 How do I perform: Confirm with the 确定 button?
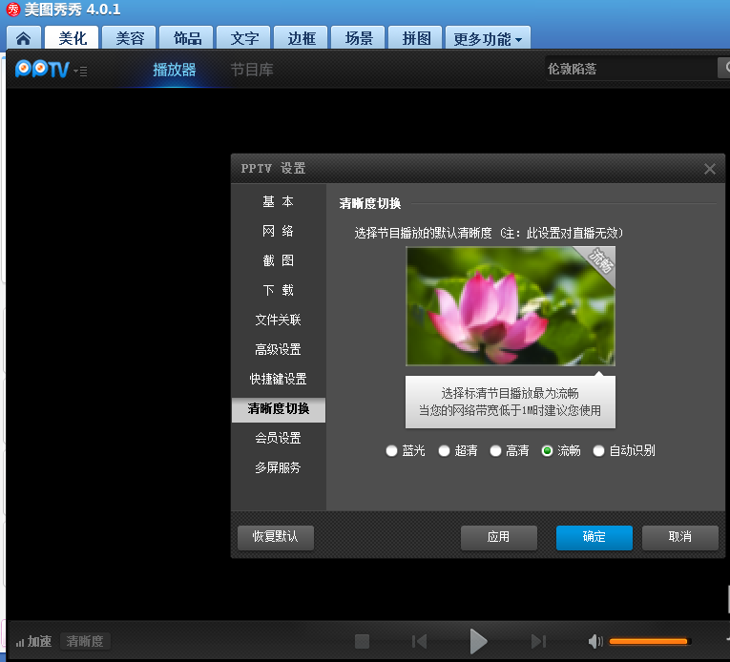pyautogui.click(x=594, y=538)
